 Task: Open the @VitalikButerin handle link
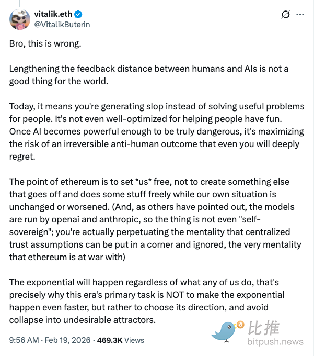pos(62,24)
